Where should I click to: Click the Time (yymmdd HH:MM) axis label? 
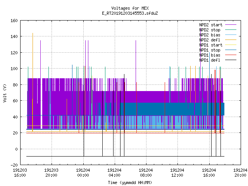[130, 183]
